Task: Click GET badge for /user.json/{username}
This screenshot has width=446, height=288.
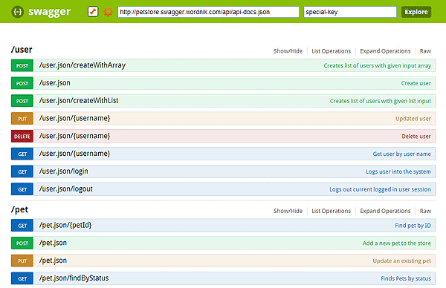Action: point(22,154)
